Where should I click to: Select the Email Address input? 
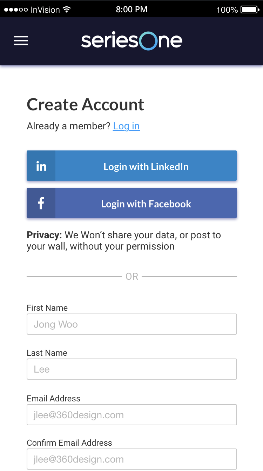pos(132,415)
